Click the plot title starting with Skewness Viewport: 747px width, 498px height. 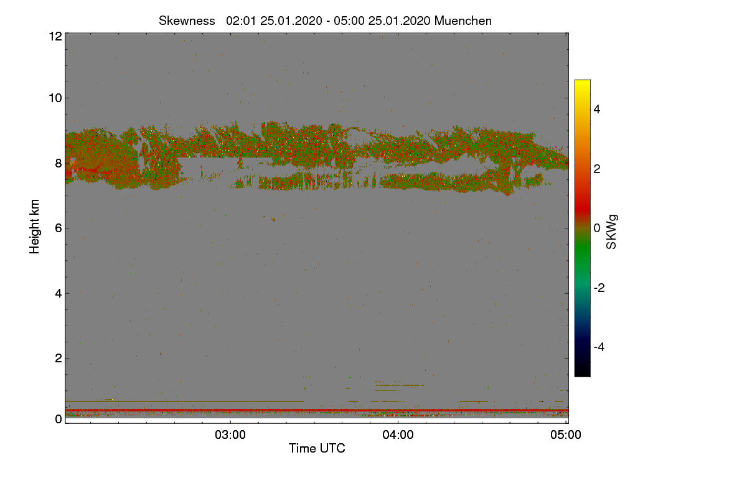tap(325, 21)
